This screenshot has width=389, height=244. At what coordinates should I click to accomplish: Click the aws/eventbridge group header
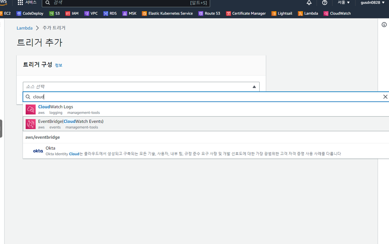pos(43,137)
